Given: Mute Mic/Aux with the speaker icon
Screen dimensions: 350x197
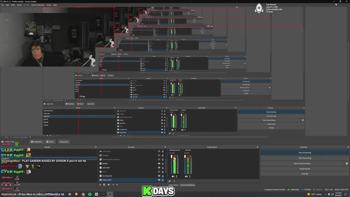Looking at the screenshot, I should tap(186, 176).
